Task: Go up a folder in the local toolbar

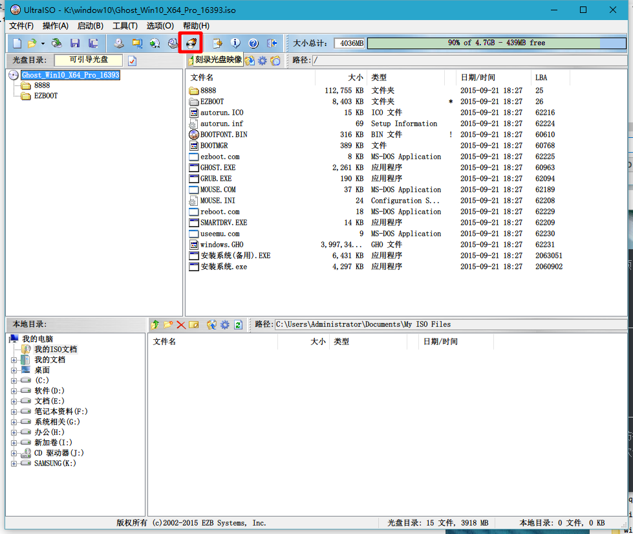Action: 155,324
